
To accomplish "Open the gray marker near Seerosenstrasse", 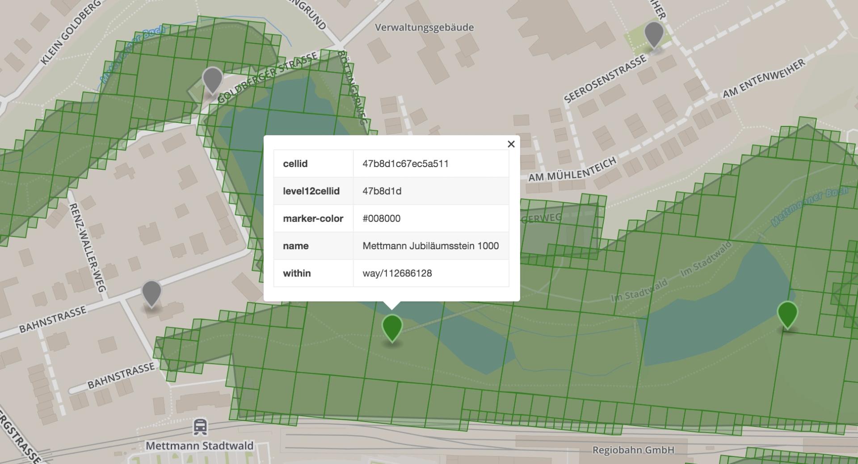I will 653,33.
